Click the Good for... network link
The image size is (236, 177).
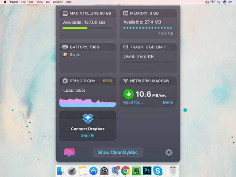coord(133,103)
